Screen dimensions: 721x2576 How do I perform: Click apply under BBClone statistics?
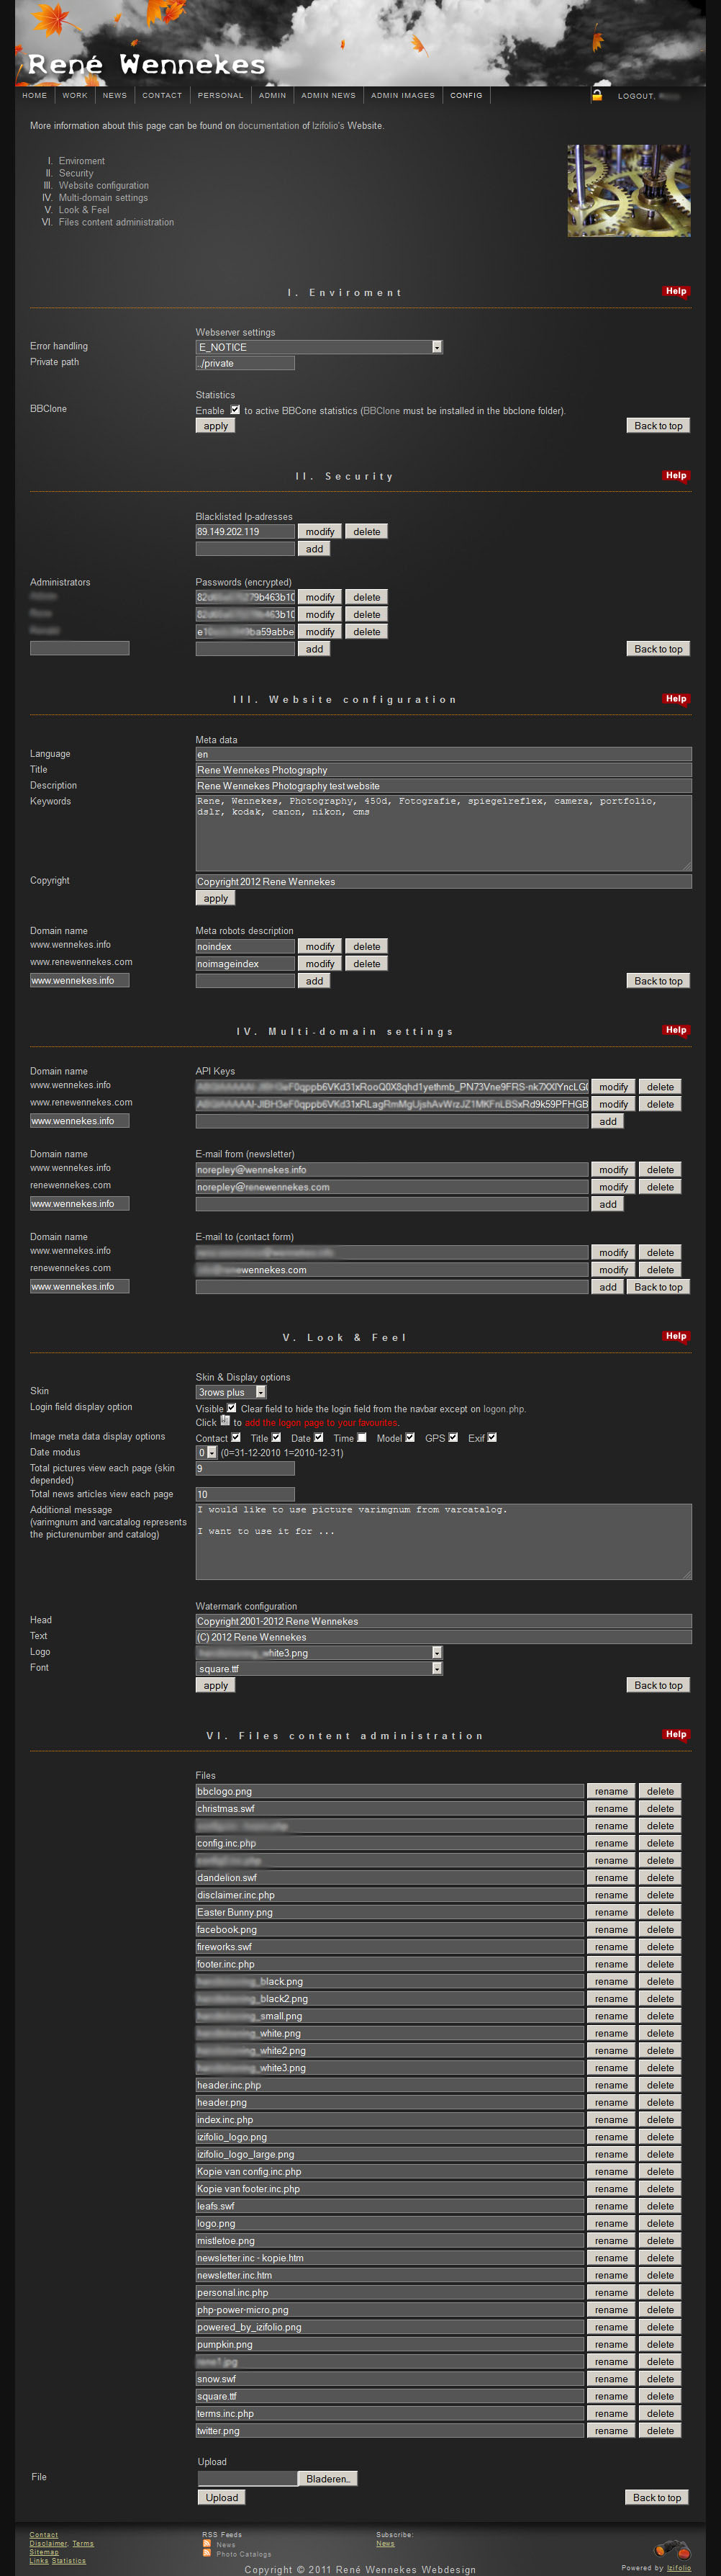click(x=216, y=426)
